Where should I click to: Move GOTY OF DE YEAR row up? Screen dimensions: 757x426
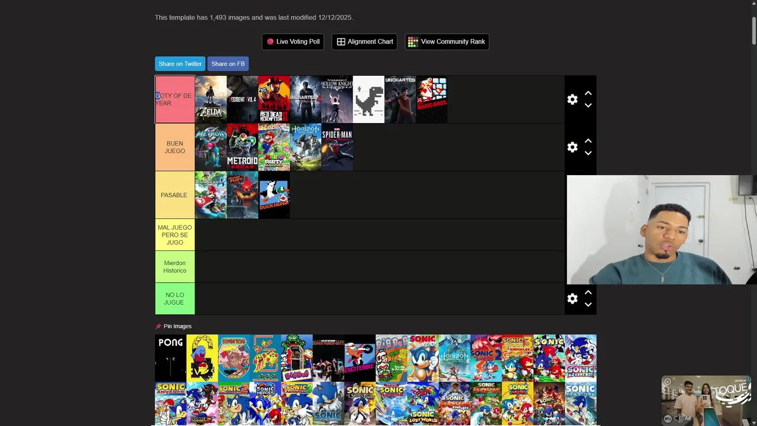588,93
